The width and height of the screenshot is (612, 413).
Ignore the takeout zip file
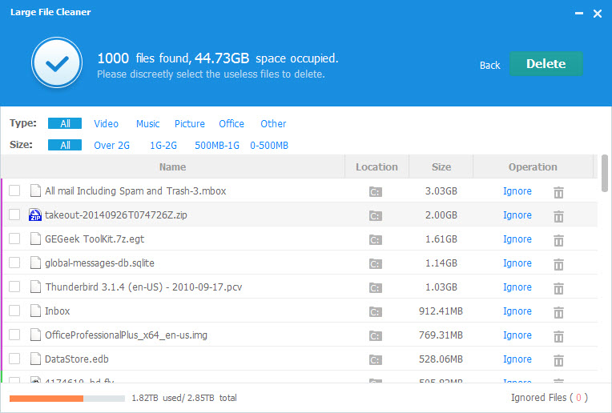(517, 215)
